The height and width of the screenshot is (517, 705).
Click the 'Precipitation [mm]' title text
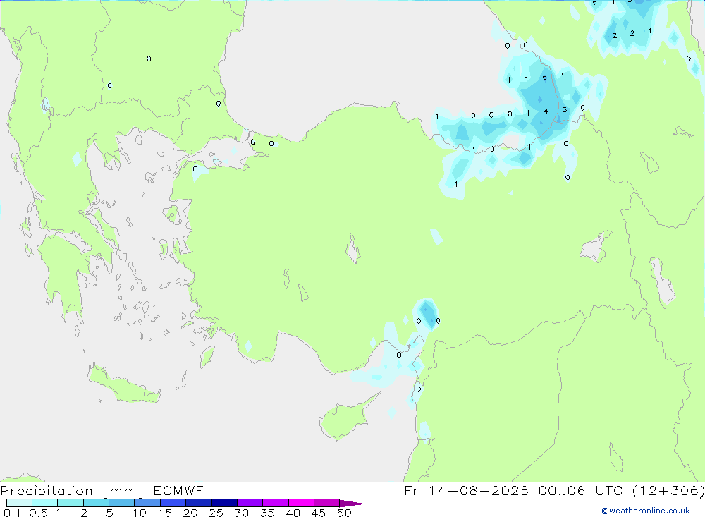(72, 491)
